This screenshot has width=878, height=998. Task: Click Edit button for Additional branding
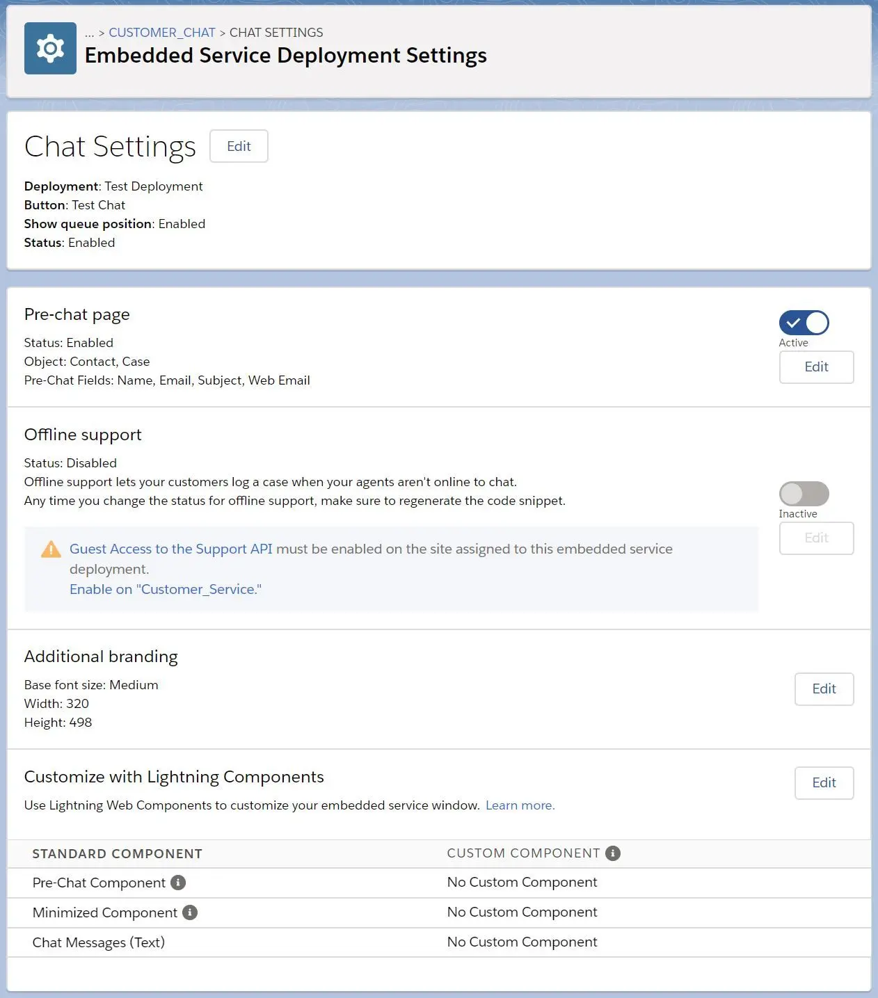tap(824, 689)
